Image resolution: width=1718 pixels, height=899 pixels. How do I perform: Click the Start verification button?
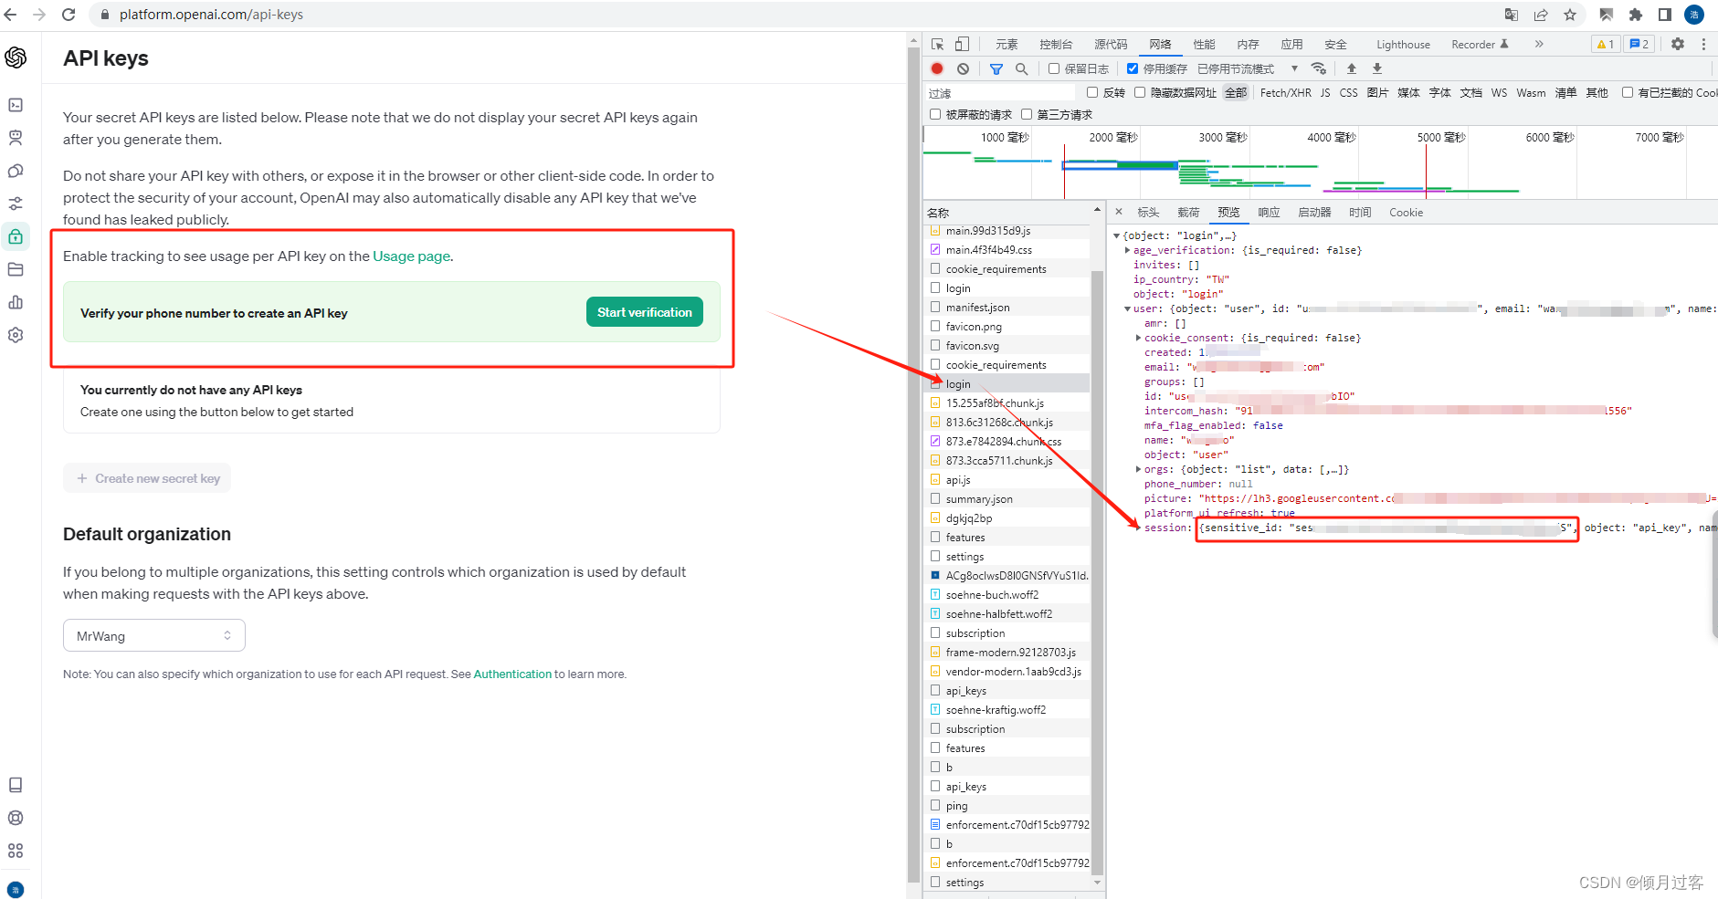click(x=644, y=311)
